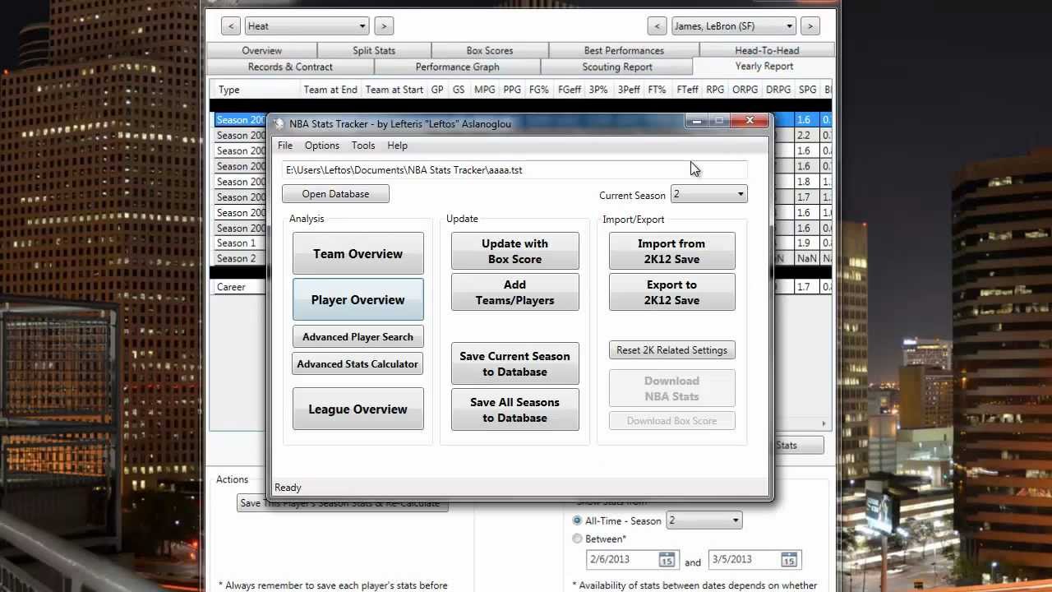Screen dimensions: 1052x592
Task: Sort by Team at Start column
Action: [394, 90]
